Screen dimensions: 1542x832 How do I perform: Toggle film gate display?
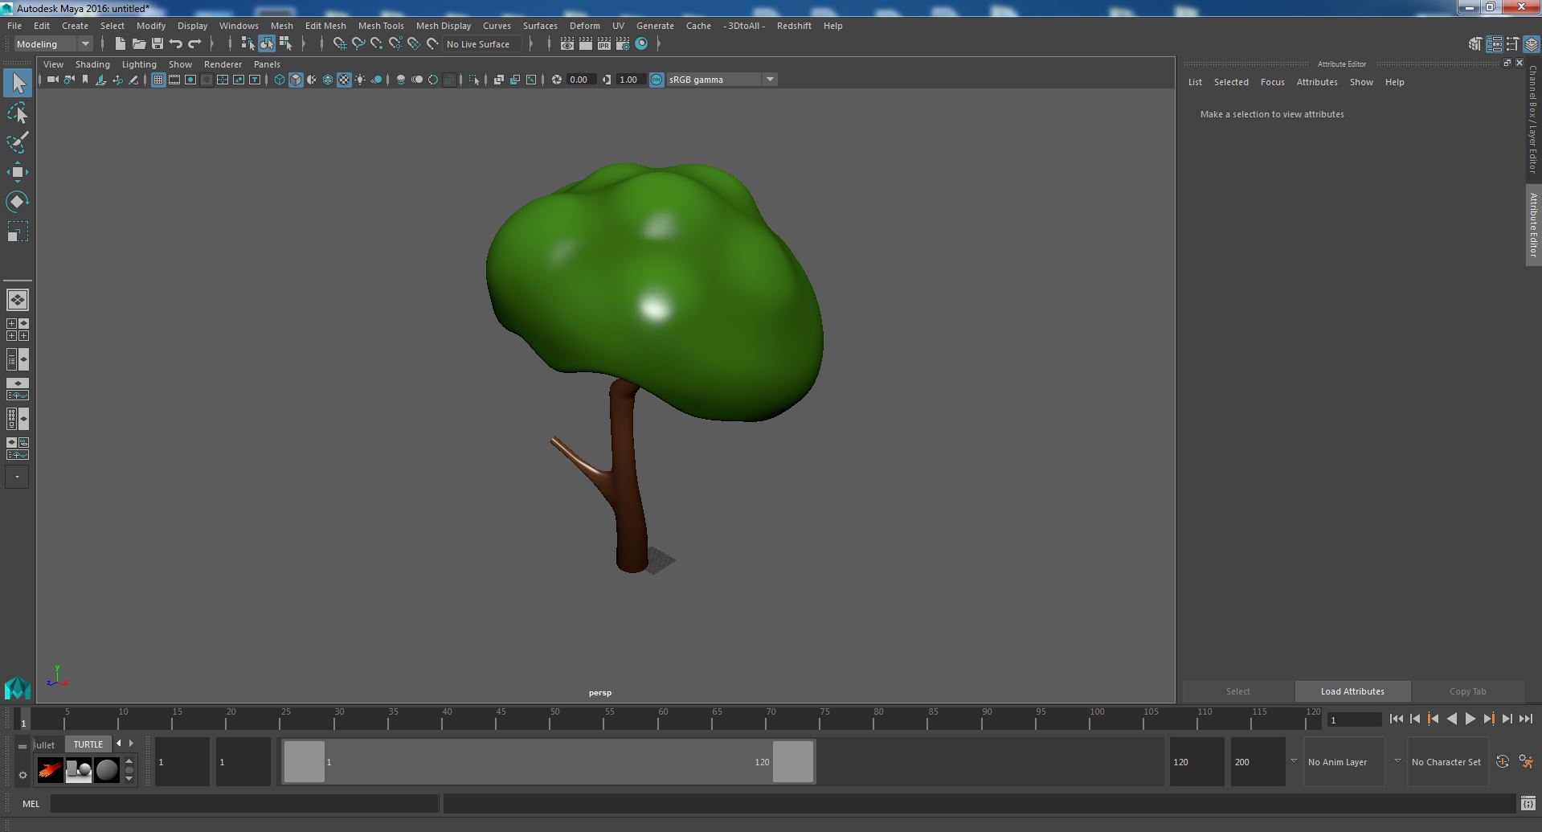(174, 80)
